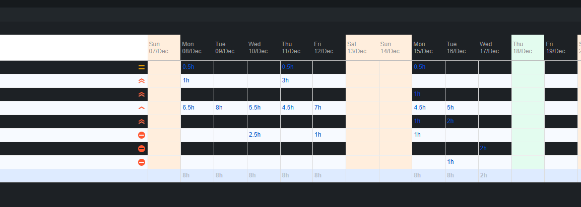Click the gray 8h total for Mon 15/Dec

(x=417, y=175)
